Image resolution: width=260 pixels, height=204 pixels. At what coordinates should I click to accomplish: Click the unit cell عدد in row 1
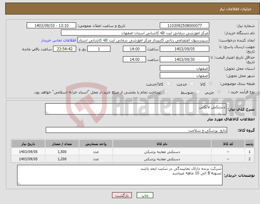[x=96, y=152]
